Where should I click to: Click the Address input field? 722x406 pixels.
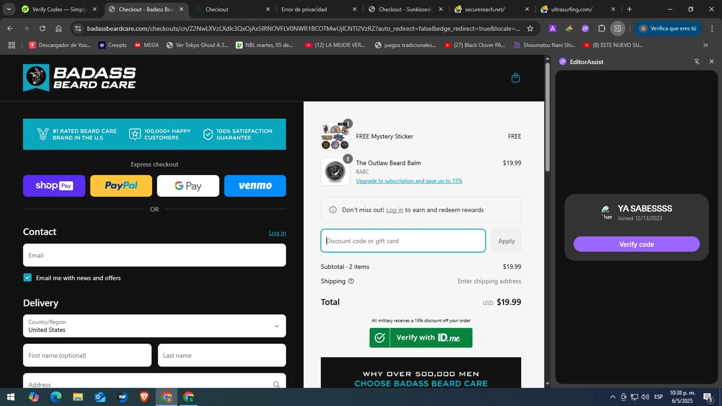coord(155,381)
